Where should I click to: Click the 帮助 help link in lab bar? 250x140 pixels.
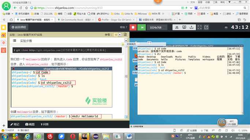pos(123,27)
